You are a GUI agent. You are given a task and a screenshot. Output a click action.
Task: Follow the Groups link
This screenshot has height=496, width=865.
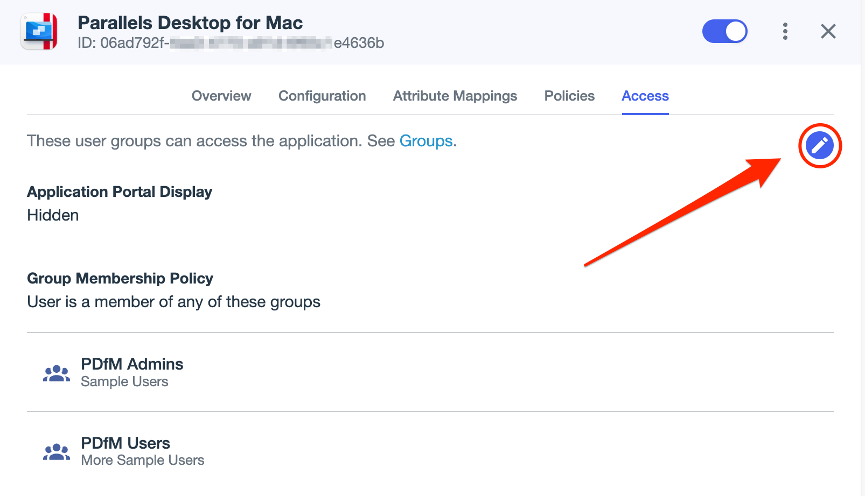pos(426,141)
